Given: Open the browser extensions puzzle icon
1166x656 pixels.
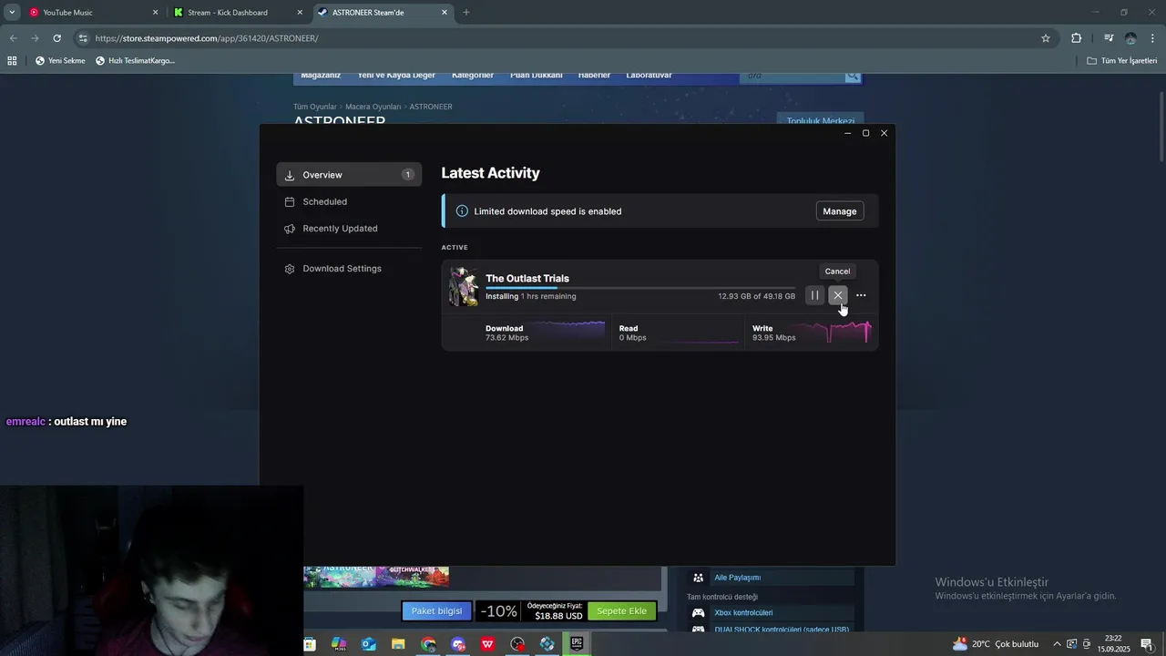Looking at the screenshot, I should tap(1077, 38).
